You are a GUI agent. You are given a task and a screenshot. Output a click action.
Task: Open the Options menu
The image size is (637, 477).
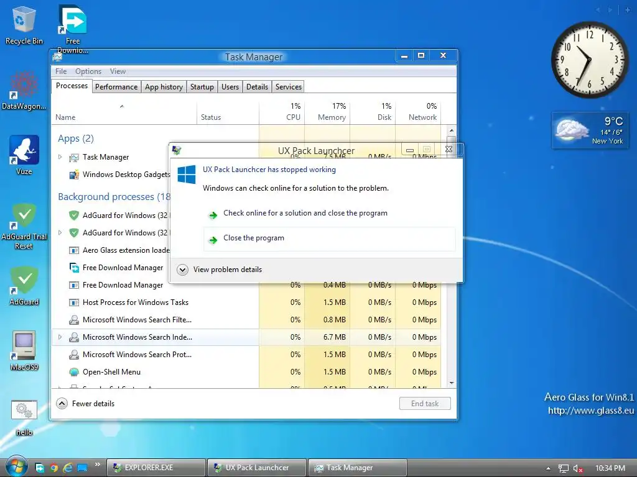coord(88,71)
